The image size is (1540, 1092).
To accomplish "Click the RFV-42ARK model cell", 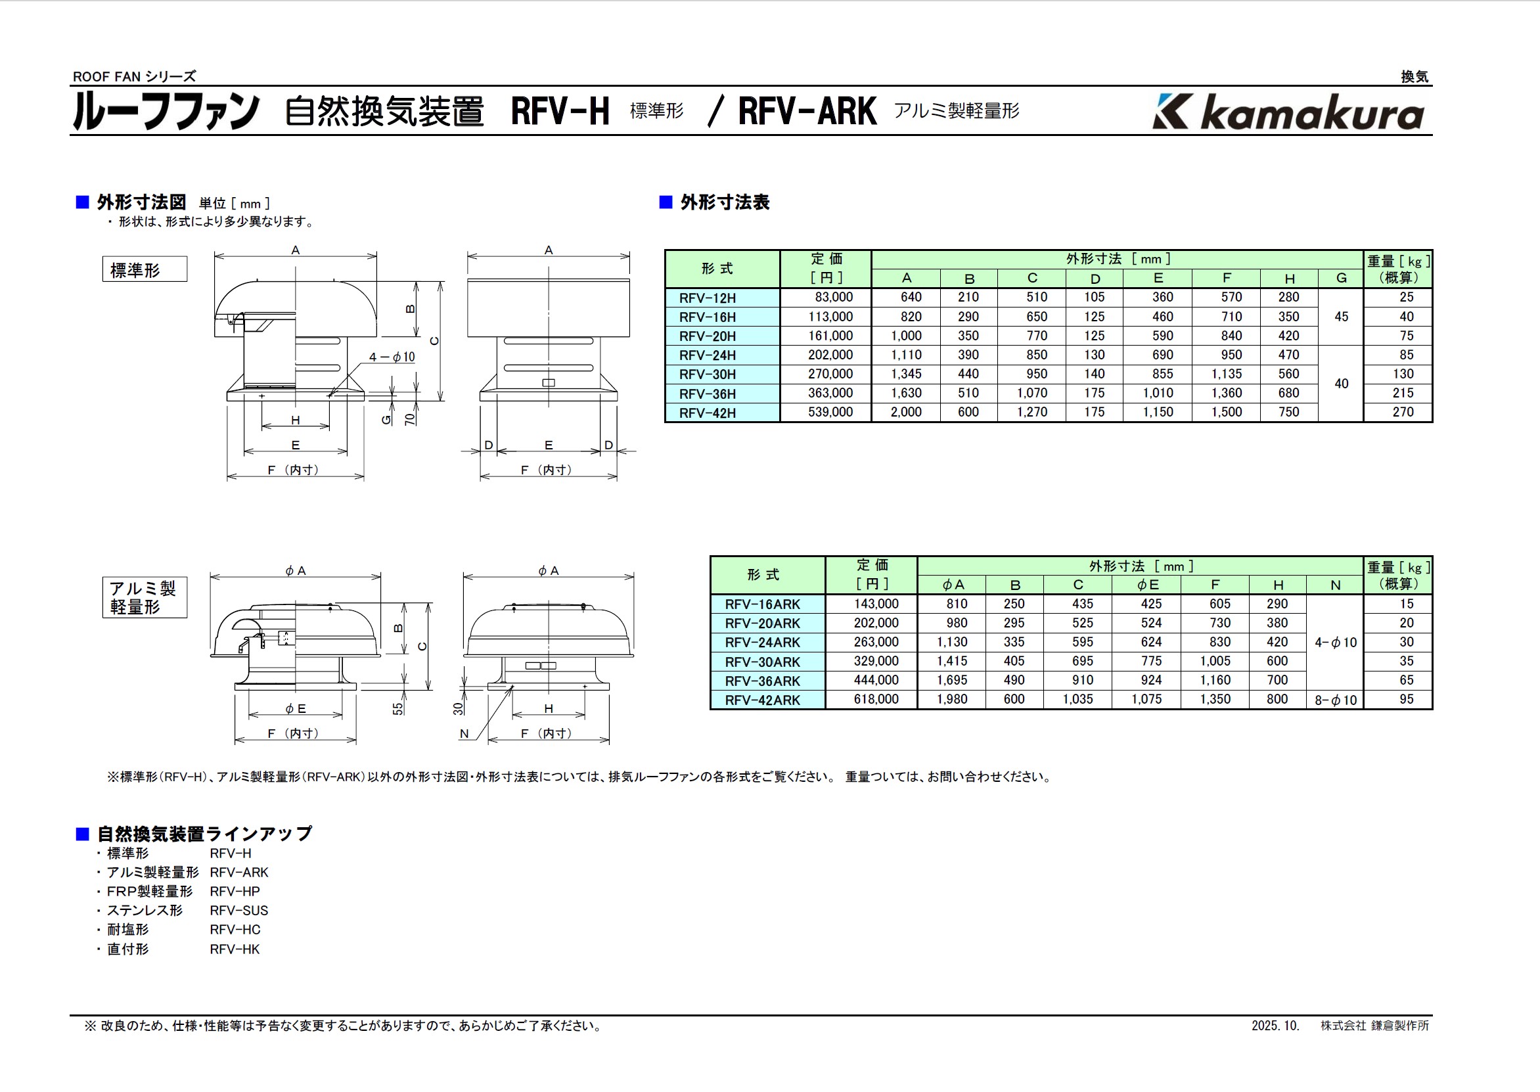I will (x=762, y=700).
